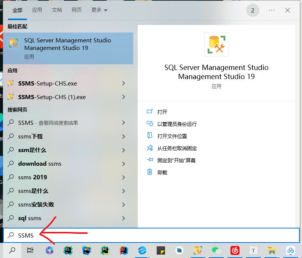Select the 'sql ssms' suggestion
The height and width of the screenshot is (258, 302).
[68, 218]
